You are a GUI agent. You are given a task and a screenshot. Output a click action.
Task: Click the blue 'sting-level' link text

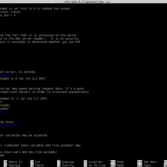tap(9, 125)
